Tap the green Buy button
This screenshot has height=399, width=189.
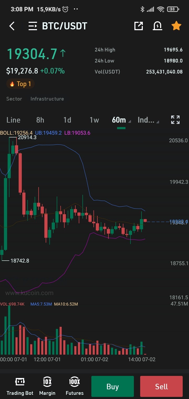coord(113,386)
